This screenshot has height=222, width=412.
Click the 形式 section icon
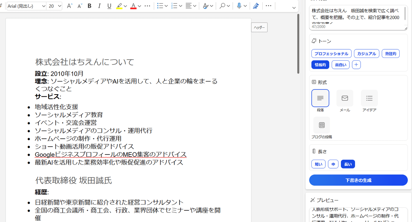click(x=314, y=82)
